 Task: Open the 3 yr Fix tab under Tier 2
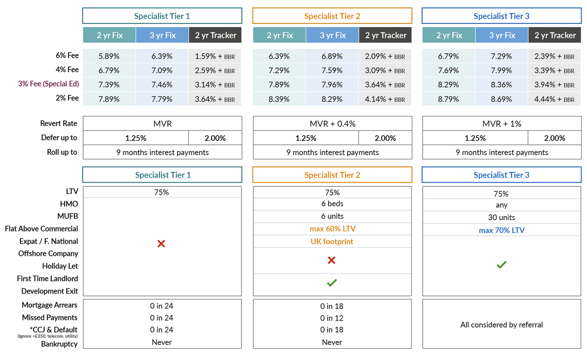pos(332,35)
